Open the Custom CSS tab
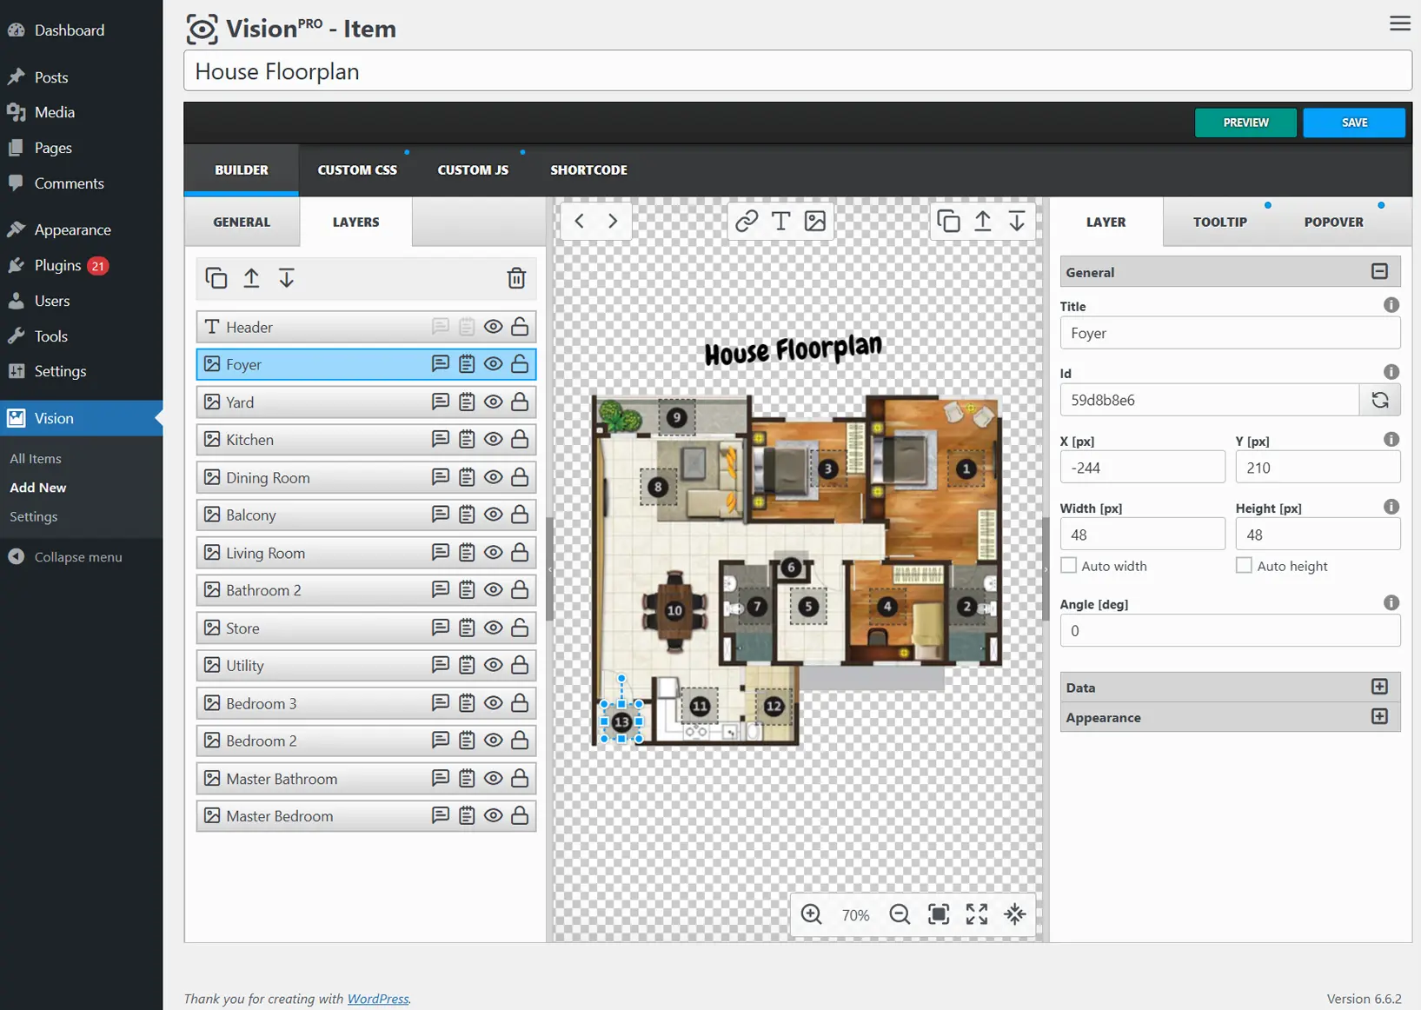 tap(356, 169)
